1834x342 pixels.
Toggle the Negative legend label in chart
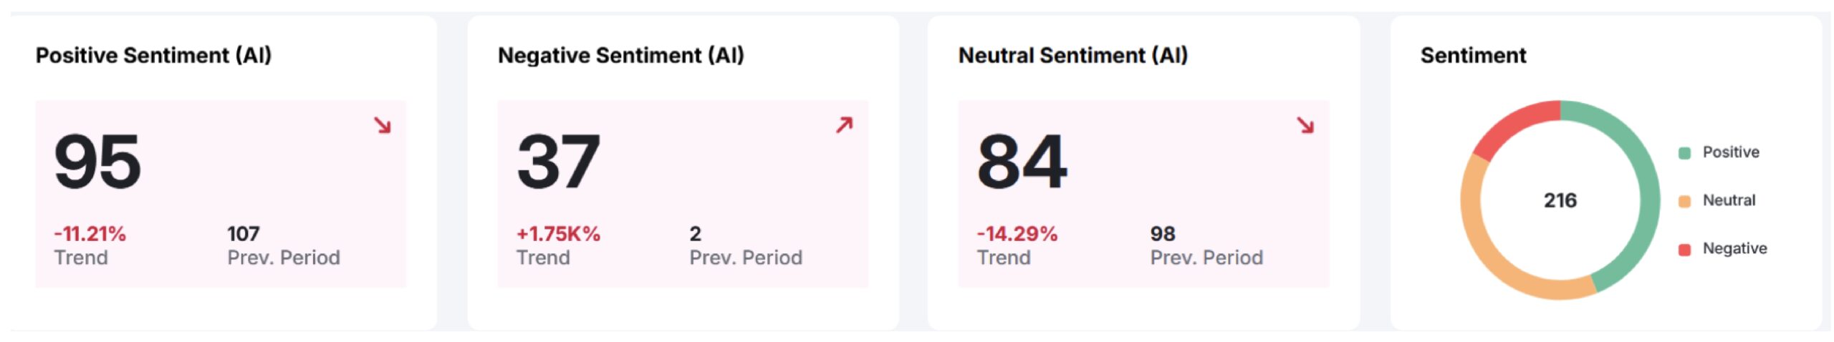(1734, 248)
